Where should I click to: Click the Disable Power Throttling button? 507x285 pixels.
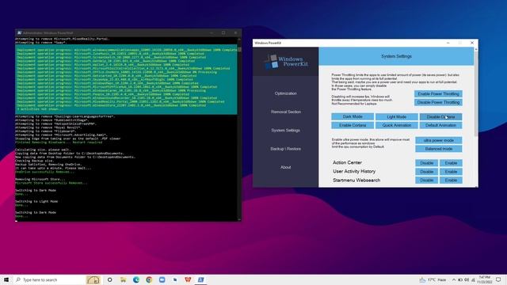point(438,102)
